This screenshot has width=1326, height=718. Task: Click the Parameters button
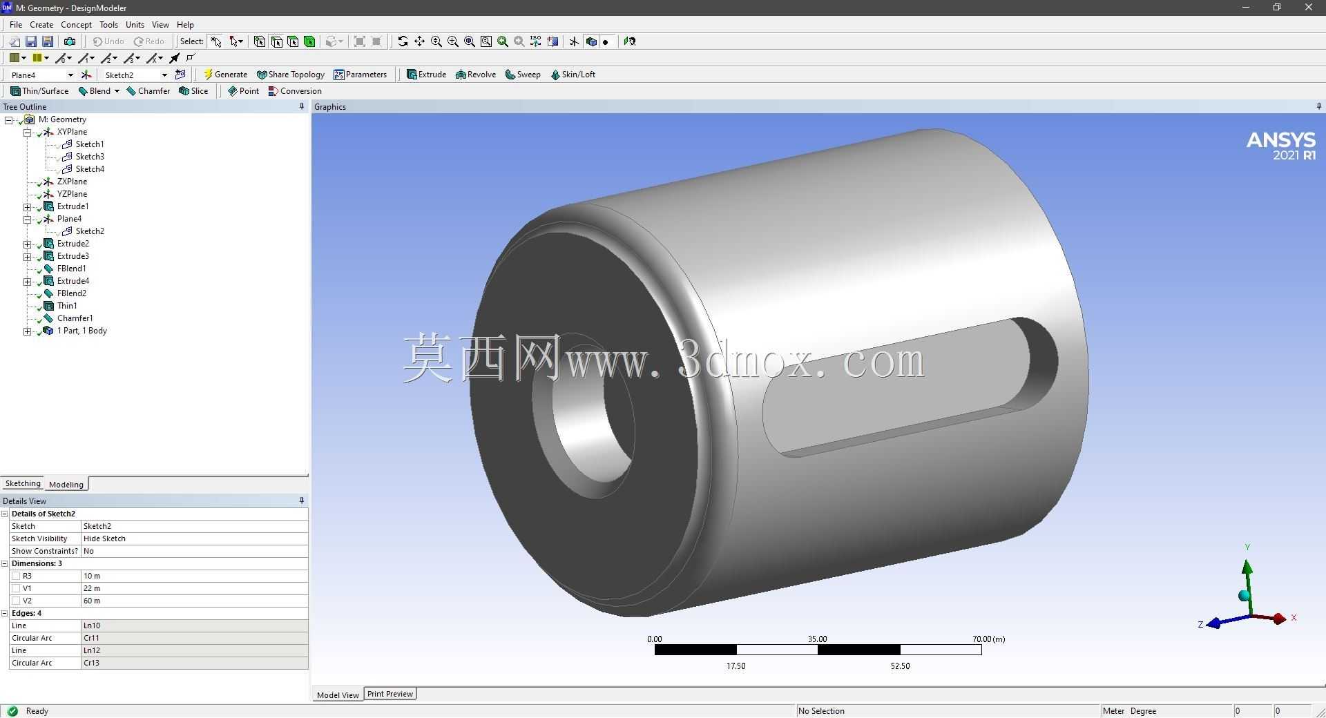[x=361, y=75]
